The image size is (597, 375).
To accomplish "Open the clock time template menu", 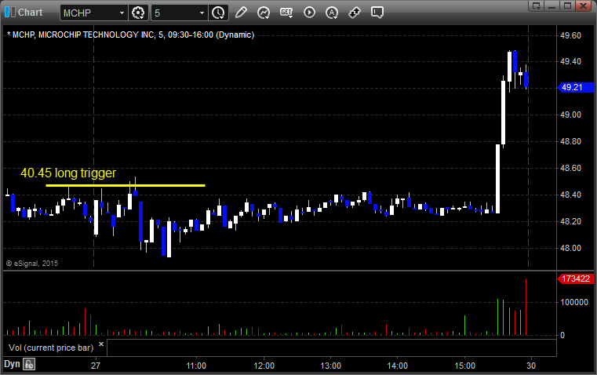I will point(218,13).
